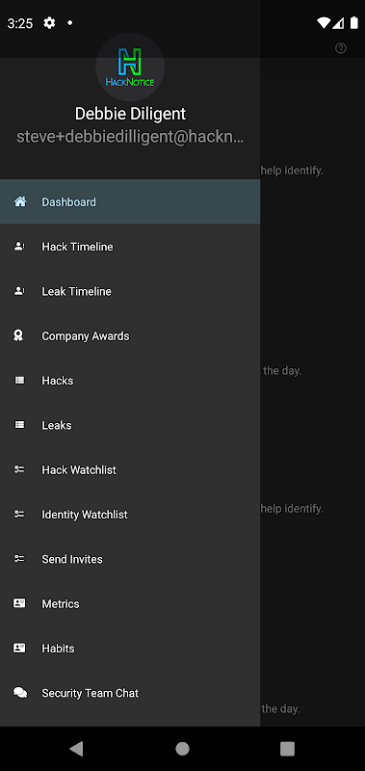Choose Send Invites
The height and width of the screenshot is (771, 365).
pyautogui.click(x=130, y=560)
